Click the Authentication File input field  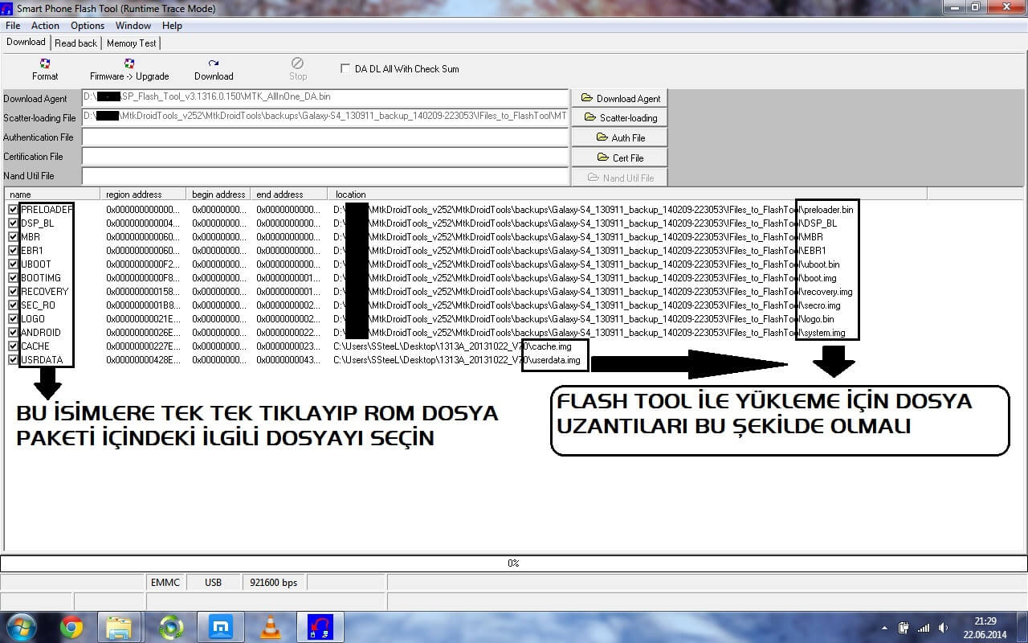click(324, 137)
